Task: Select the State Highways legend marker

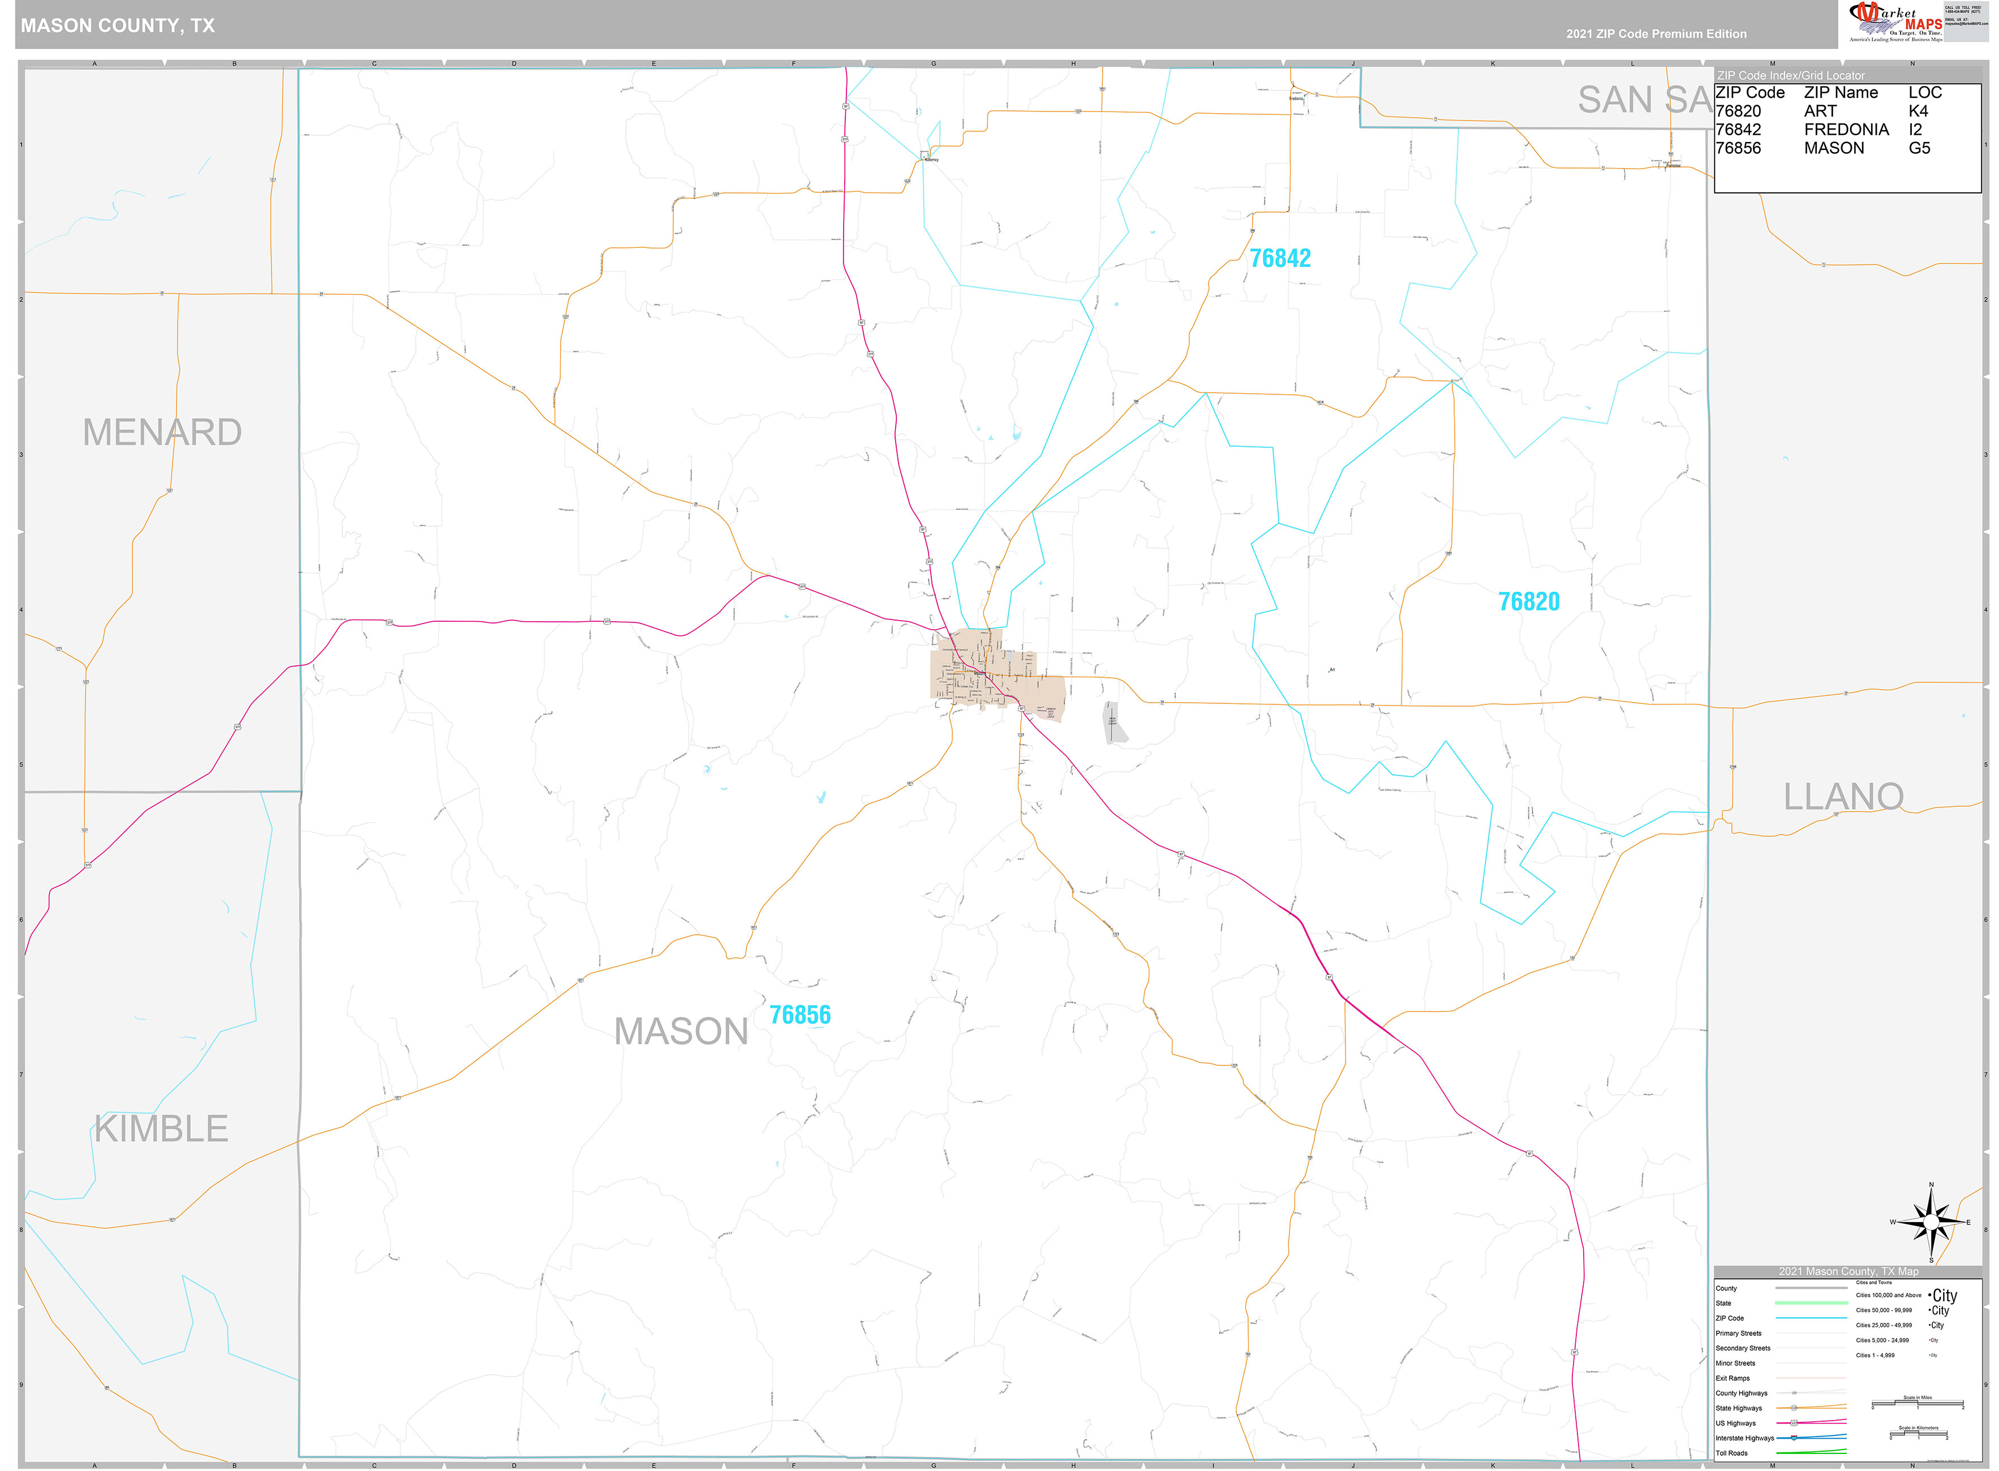Action: (1794, 1408)
